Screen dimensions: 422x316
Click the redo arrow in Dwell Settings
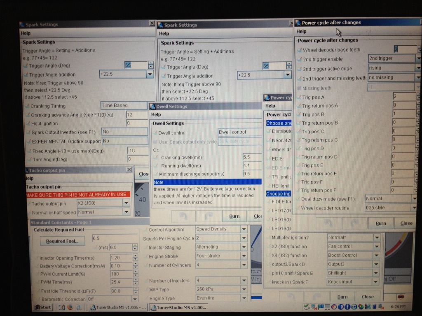(208, 216)
